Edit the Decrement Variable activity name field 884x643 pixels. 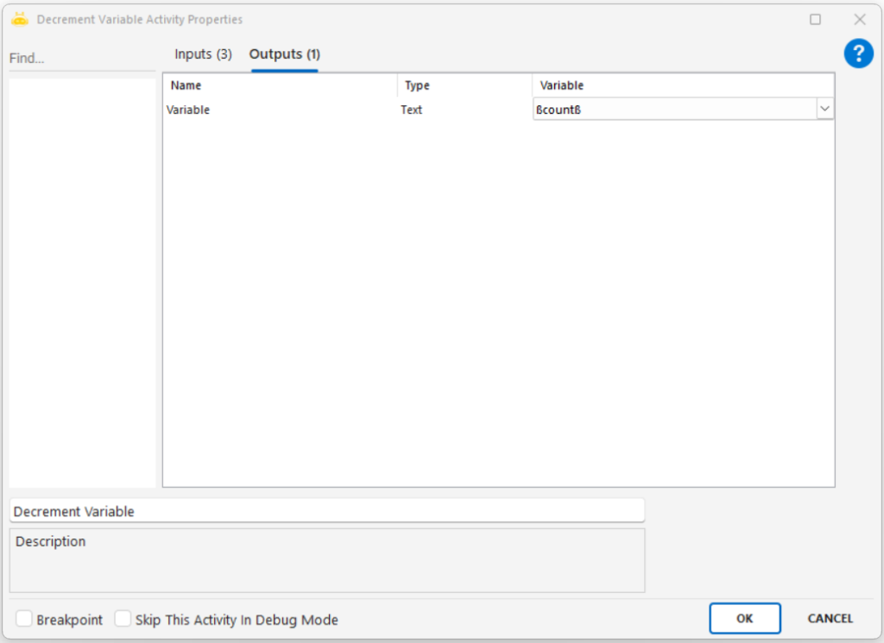326,511
